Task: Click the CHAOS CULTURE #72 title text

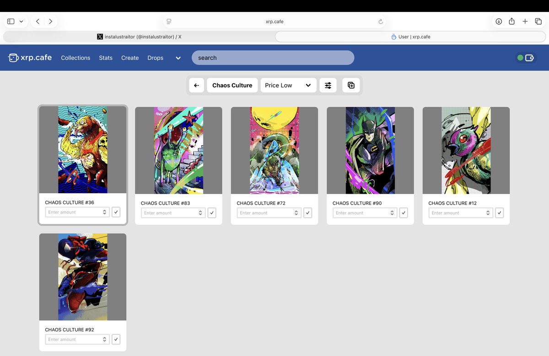Action: pos(261,203)
